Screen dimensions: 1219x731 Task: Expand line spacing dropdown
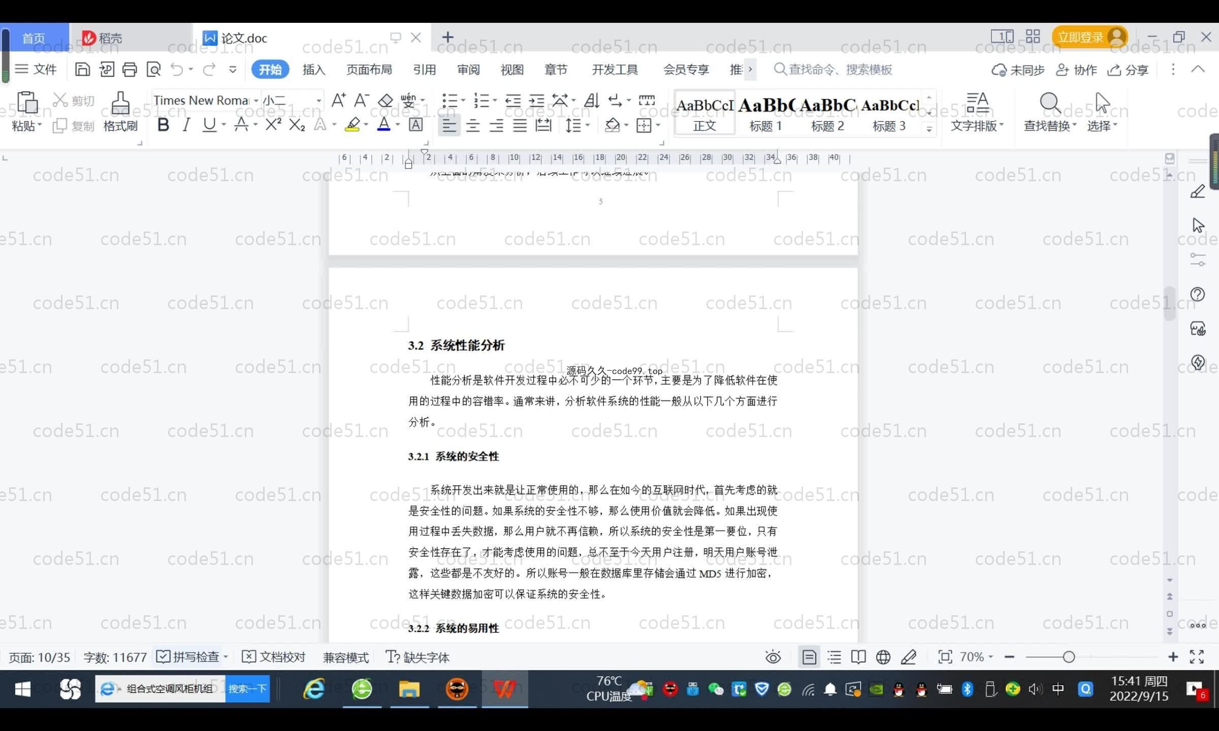588,125
